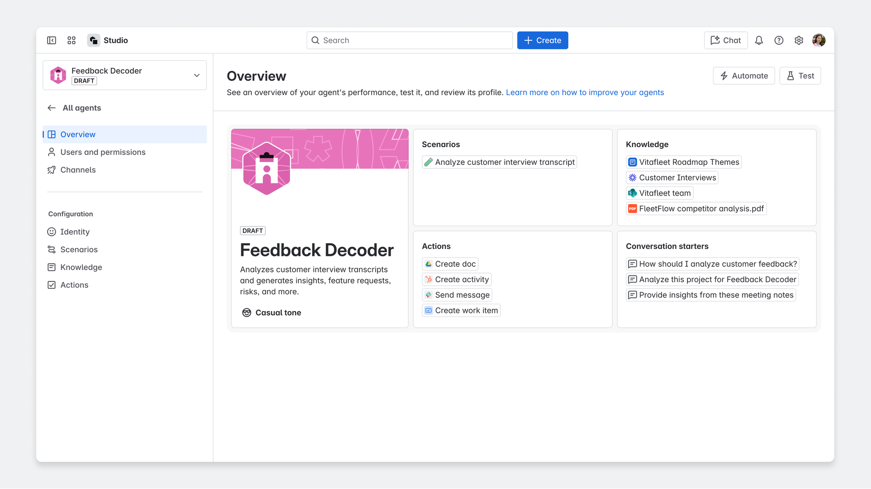Open the app switcher grid icon

point(72,40)
